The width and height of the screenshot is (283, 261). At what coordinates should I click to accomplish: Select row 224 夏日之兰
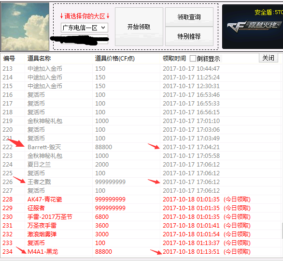(x=141, y=165)
